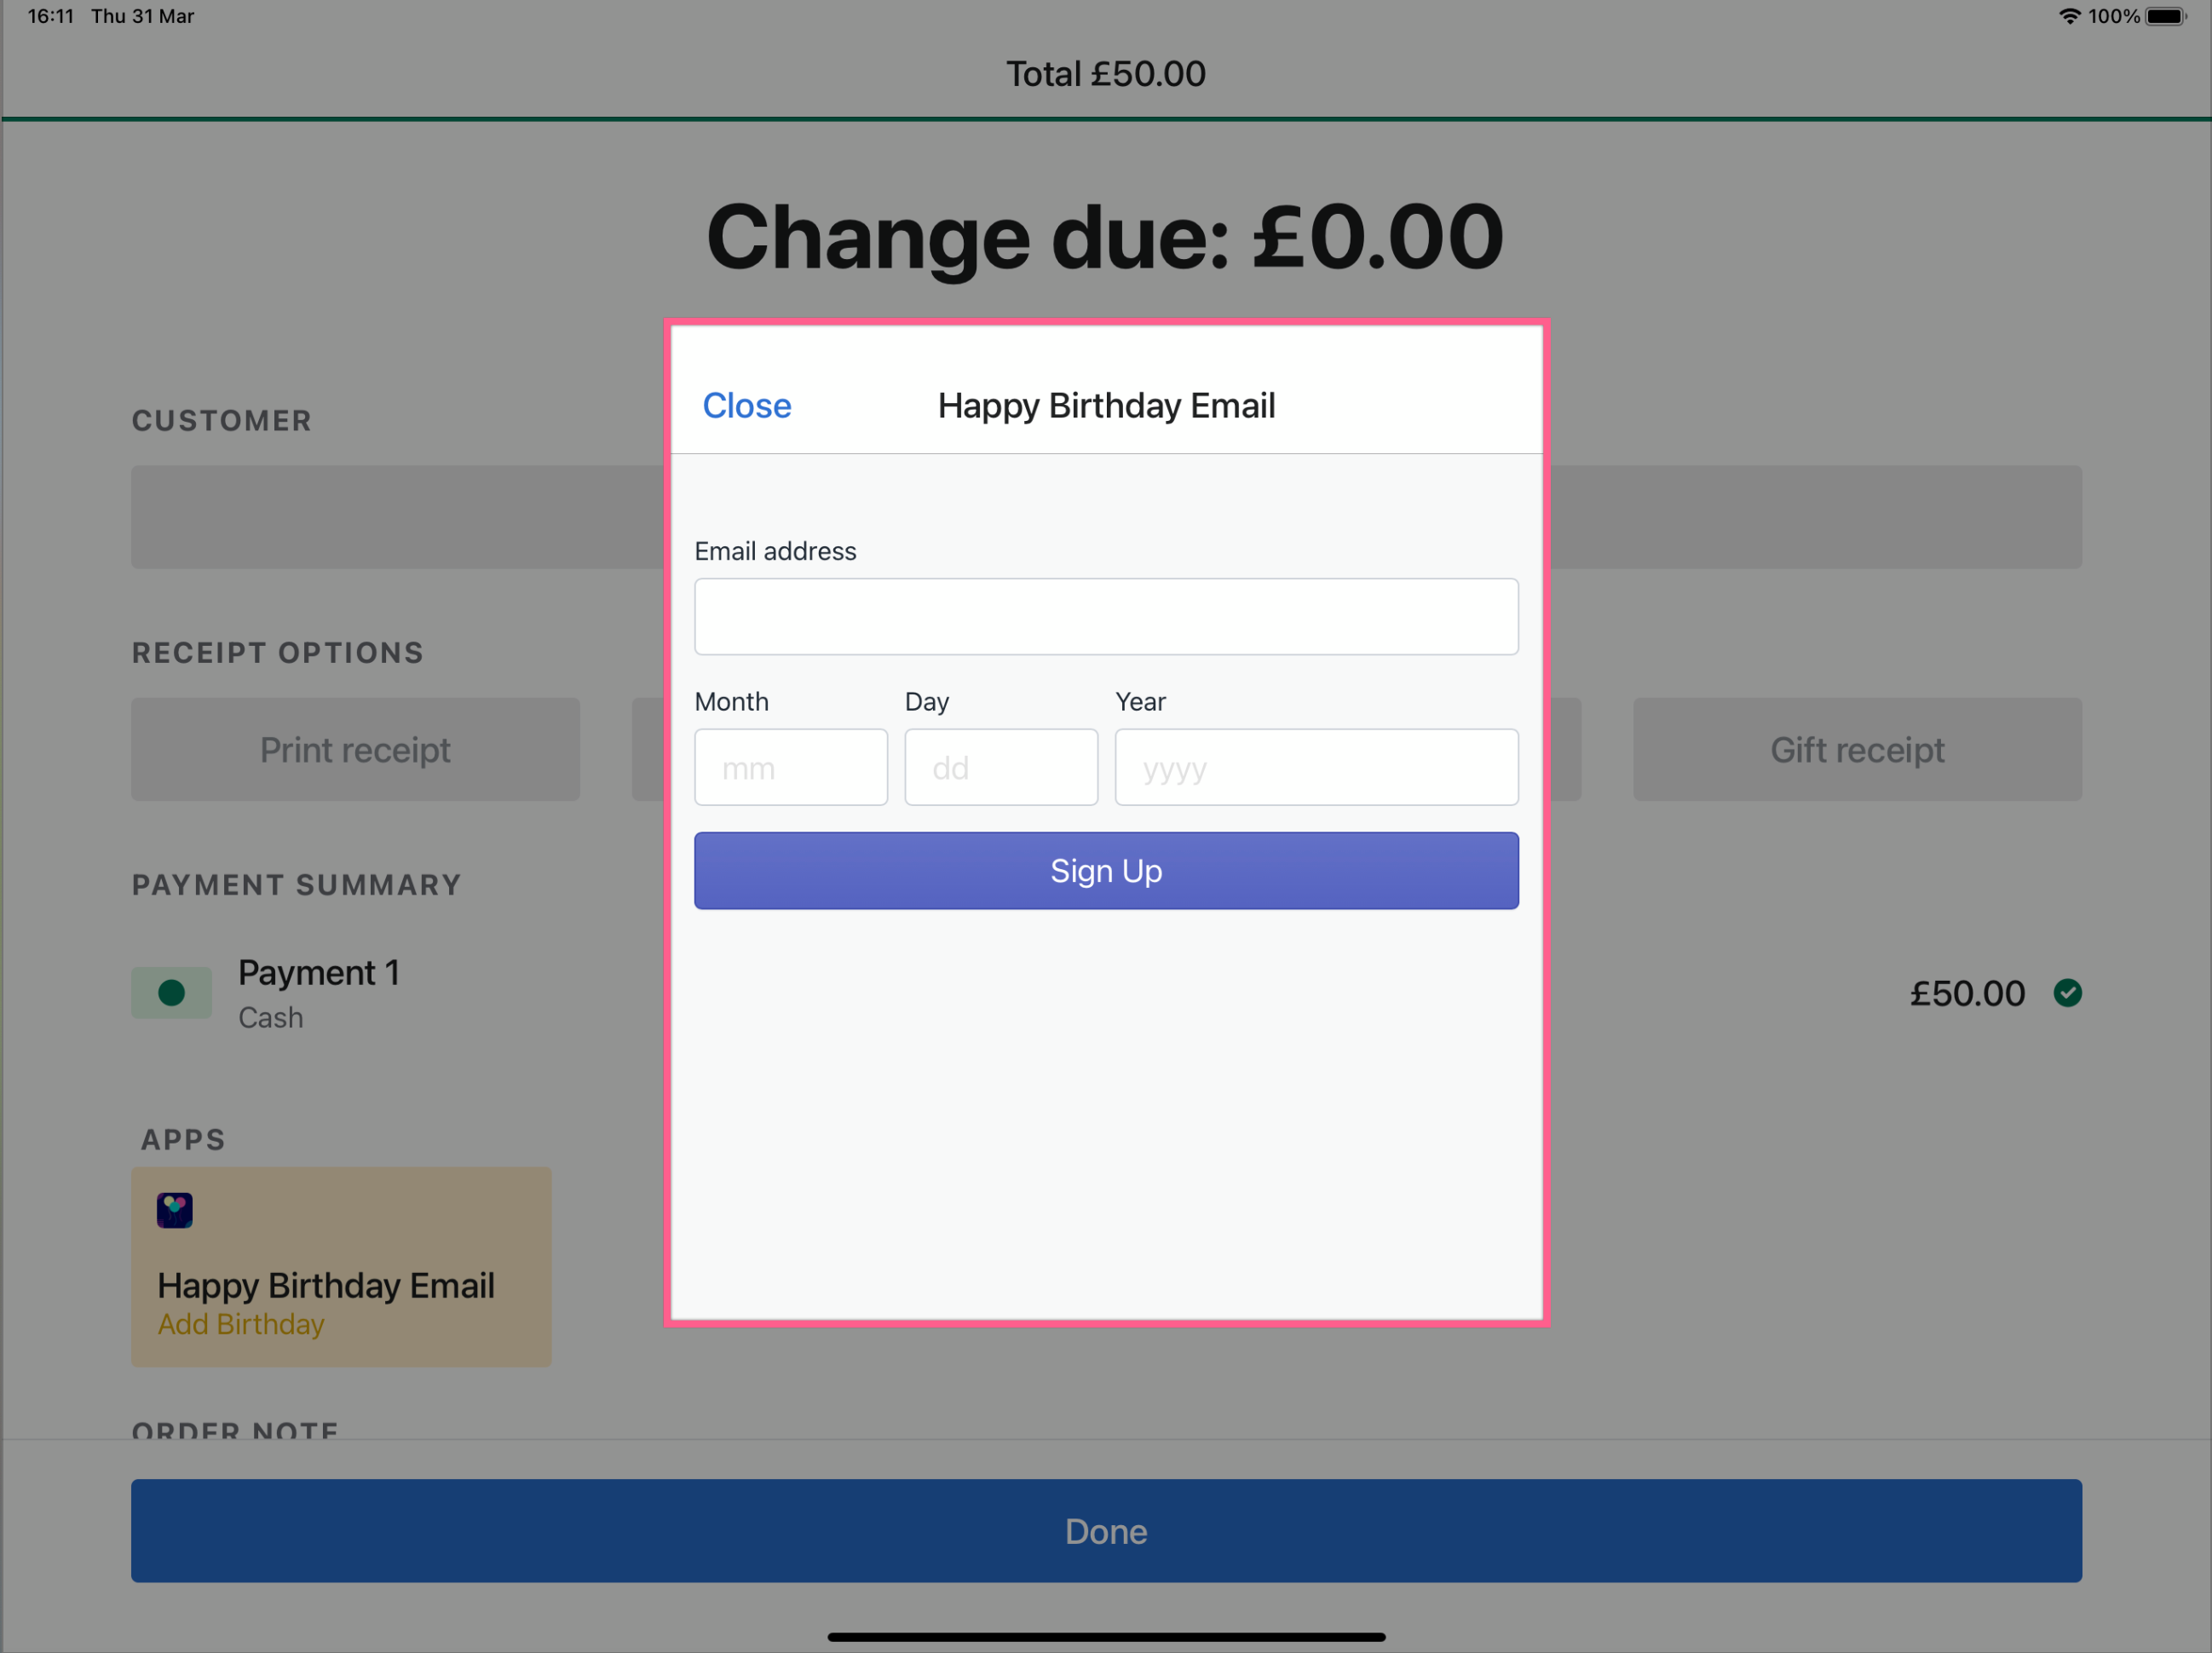Tap the £50.00 payment amount
This screenshot has width=2212, height=1653.
click(1967, 993)
